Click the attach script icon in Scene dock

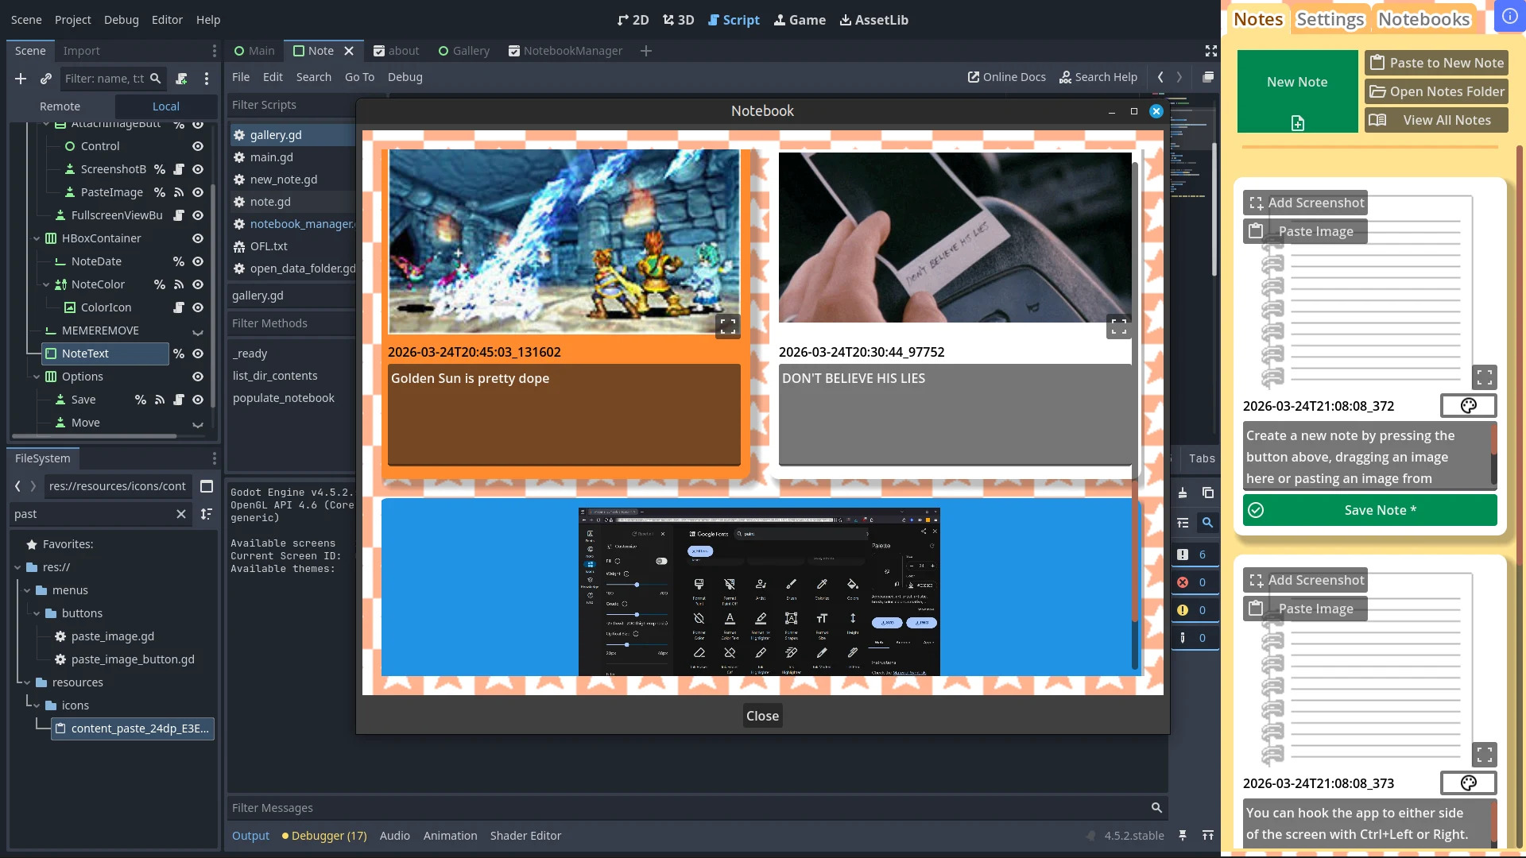tap(181, 79)
